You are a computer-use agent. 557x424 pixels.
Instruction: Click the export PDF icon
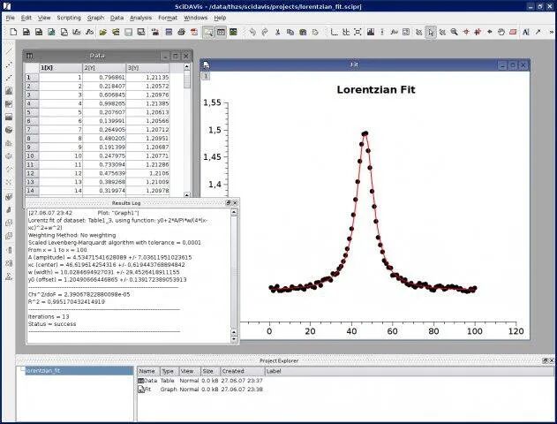194,32
